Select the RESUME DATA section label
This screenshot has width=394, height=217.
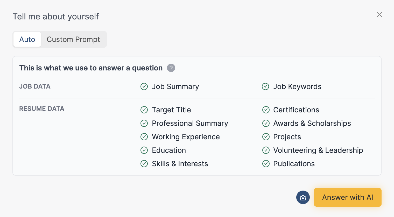tap(42, 109)
